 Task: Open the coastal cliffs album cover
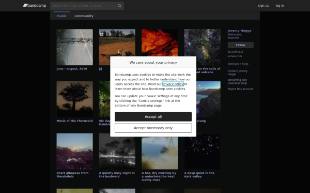(x=208, y=99)
